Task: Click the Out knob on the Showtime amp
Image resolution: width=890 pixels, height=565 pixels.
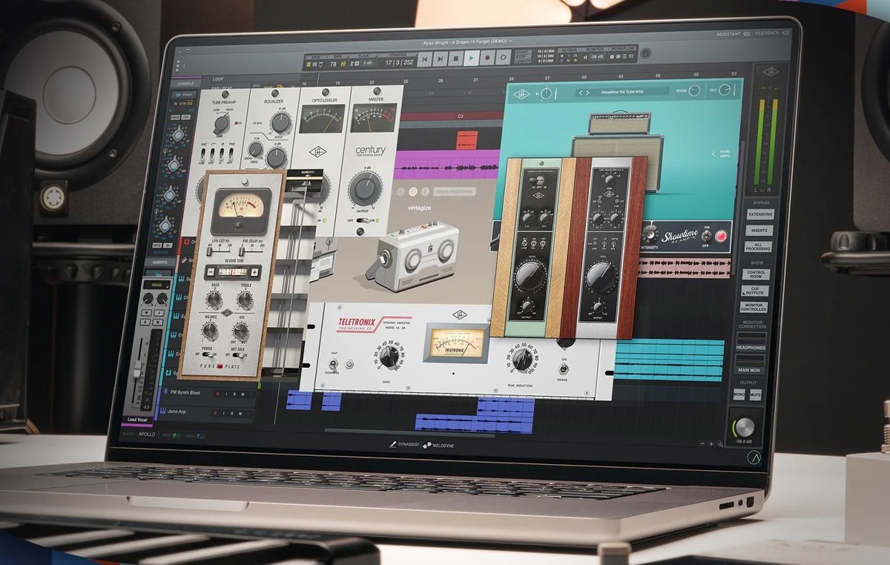Action: [x=725, y=90]
